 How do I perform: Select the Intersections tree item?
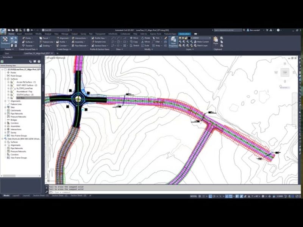pos(16,129)
